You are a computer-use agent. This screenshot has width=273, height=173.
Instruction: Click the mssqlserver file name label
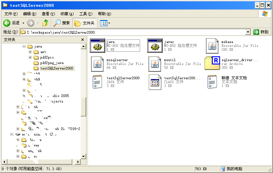click(117, 60)
